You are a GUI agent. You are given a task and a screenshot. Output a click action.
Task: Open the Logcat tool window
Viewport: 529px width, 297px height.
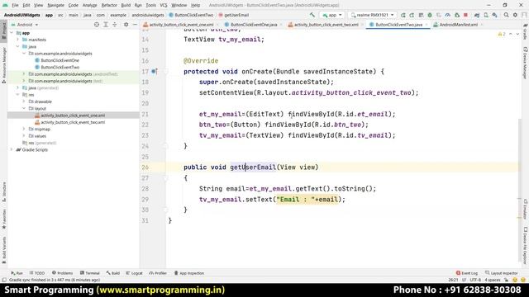(x=134, y=273)
